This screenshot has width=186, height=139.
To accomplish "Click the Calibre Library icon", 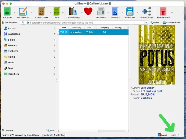I will (x=73, y=12).
